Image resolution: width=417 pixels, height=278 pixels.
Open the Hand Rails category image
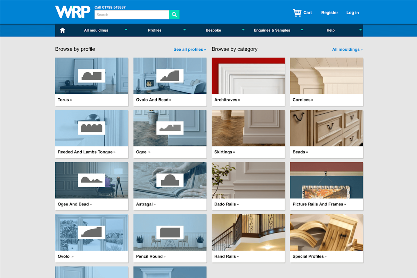[248, 232]
